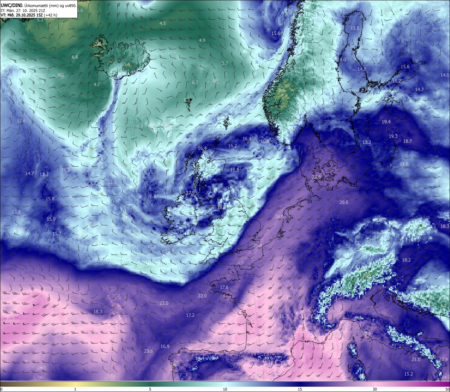Viewport: 450px width, 392px height.
Task: Click the 16.5 value over North Sea
Action: tap(234, 170)
